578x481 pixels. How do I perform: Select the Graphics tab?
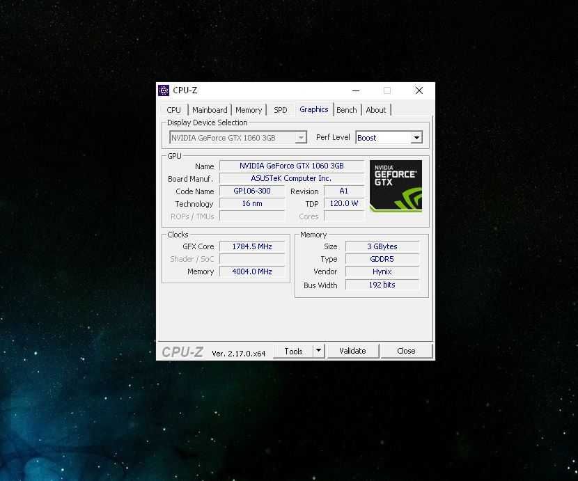click(313, 109)
